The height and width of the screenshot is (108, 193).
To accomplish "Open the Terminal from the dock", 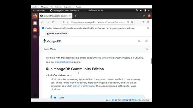I will [x=35, y=37].
